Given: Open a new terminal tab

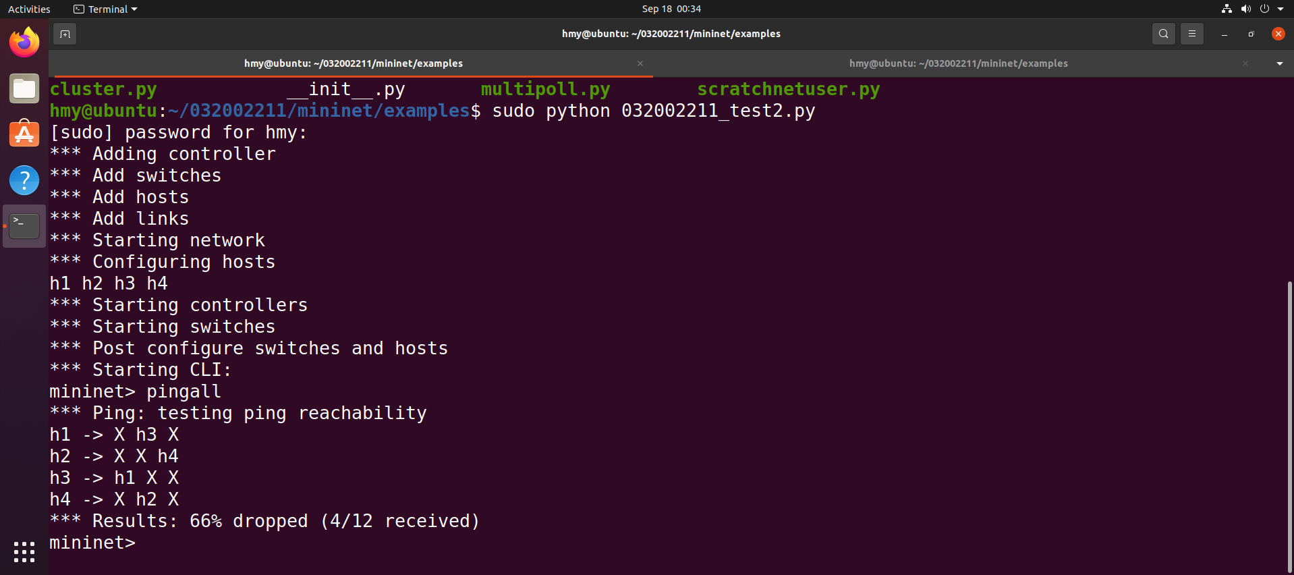Looking at the screenshot, I should coord(65,34).
